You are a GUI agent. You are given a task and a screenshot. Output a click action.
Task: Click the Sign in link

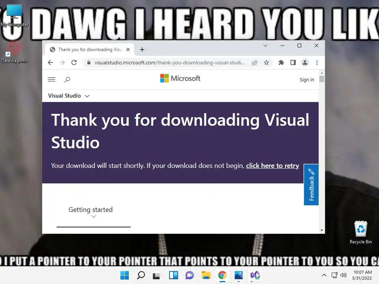[x=307, y=80]
